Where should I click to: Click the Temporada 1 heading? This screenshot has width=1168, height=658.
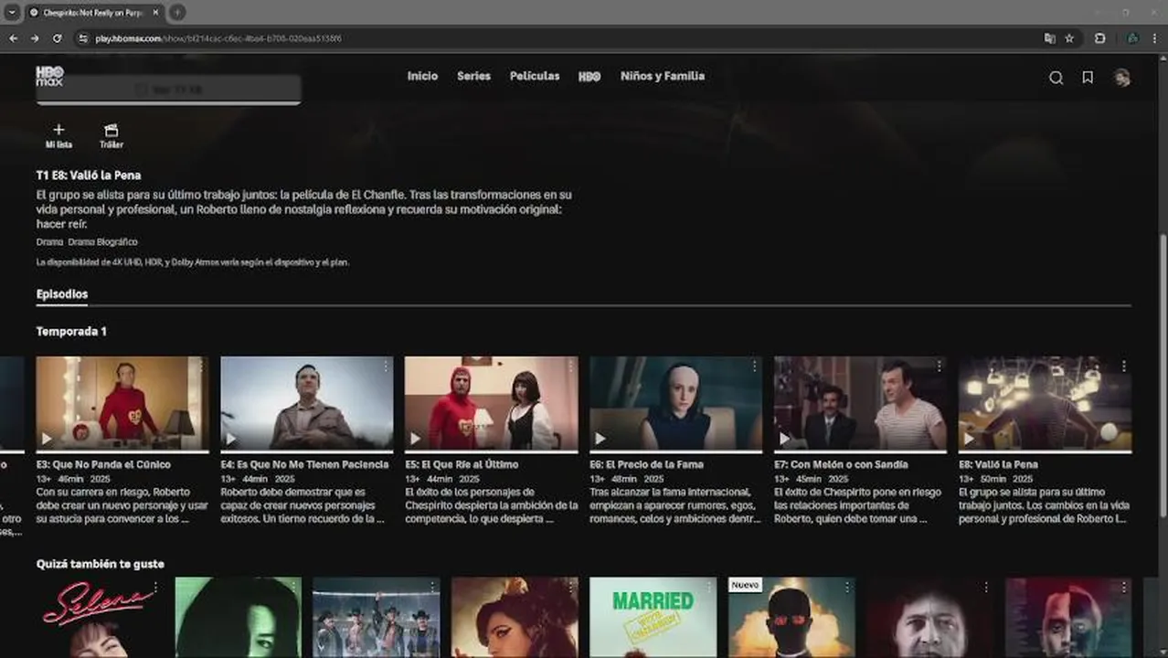coord(71,332)
